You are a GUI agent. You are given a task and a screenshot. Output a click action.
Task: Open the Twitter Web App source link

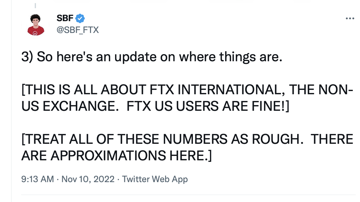[155, 179]
